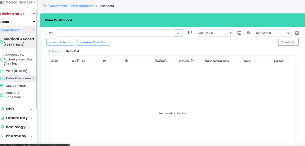Viewport: 305px width, 146px height.
Task: Expand the Clinic sidebar section
Action: [x=34, y=22]
